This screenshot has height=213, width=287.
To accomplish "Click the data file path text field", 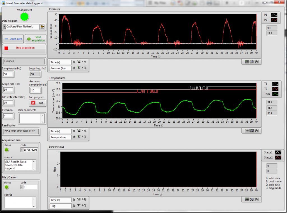I will point(22,27).
